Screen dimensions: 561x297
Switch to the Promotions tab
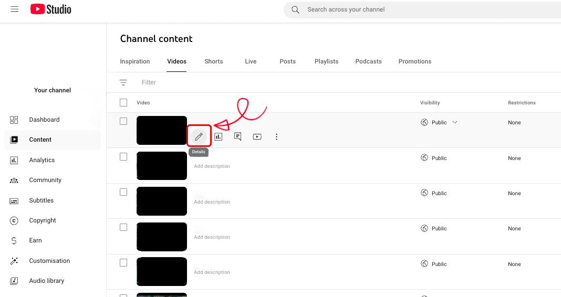(415, 61)
